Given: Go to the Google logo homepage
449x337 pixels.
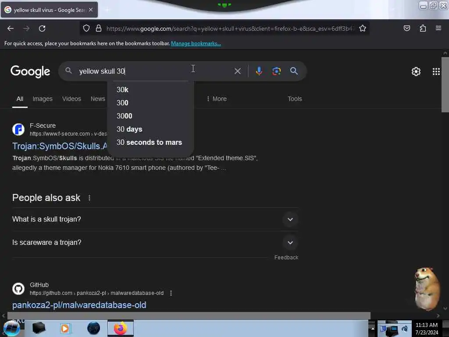Looking at the screenshot, I should pos(30,72).
